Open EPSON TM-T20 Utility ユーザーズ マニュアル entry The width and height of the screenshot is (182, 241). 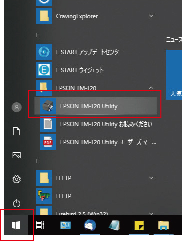click(96, 142)
